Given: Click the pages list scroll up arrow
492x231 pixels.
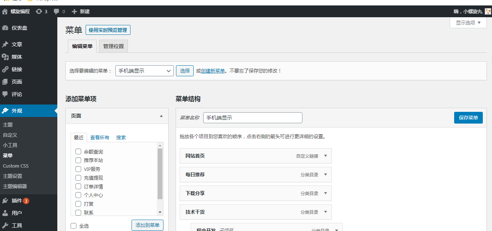Looking at the screenshot, I should click(x=160, y=145).
